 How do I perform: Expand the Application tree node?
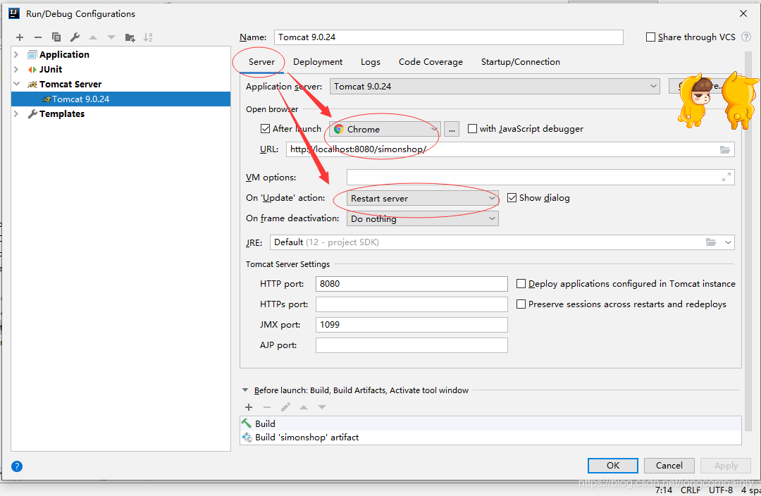pos(16,54)
